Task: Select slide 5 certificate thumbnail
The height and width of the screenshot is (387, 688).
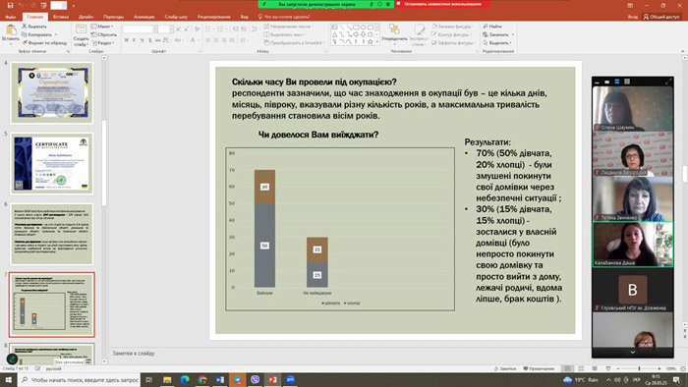Action: point(52,164)
